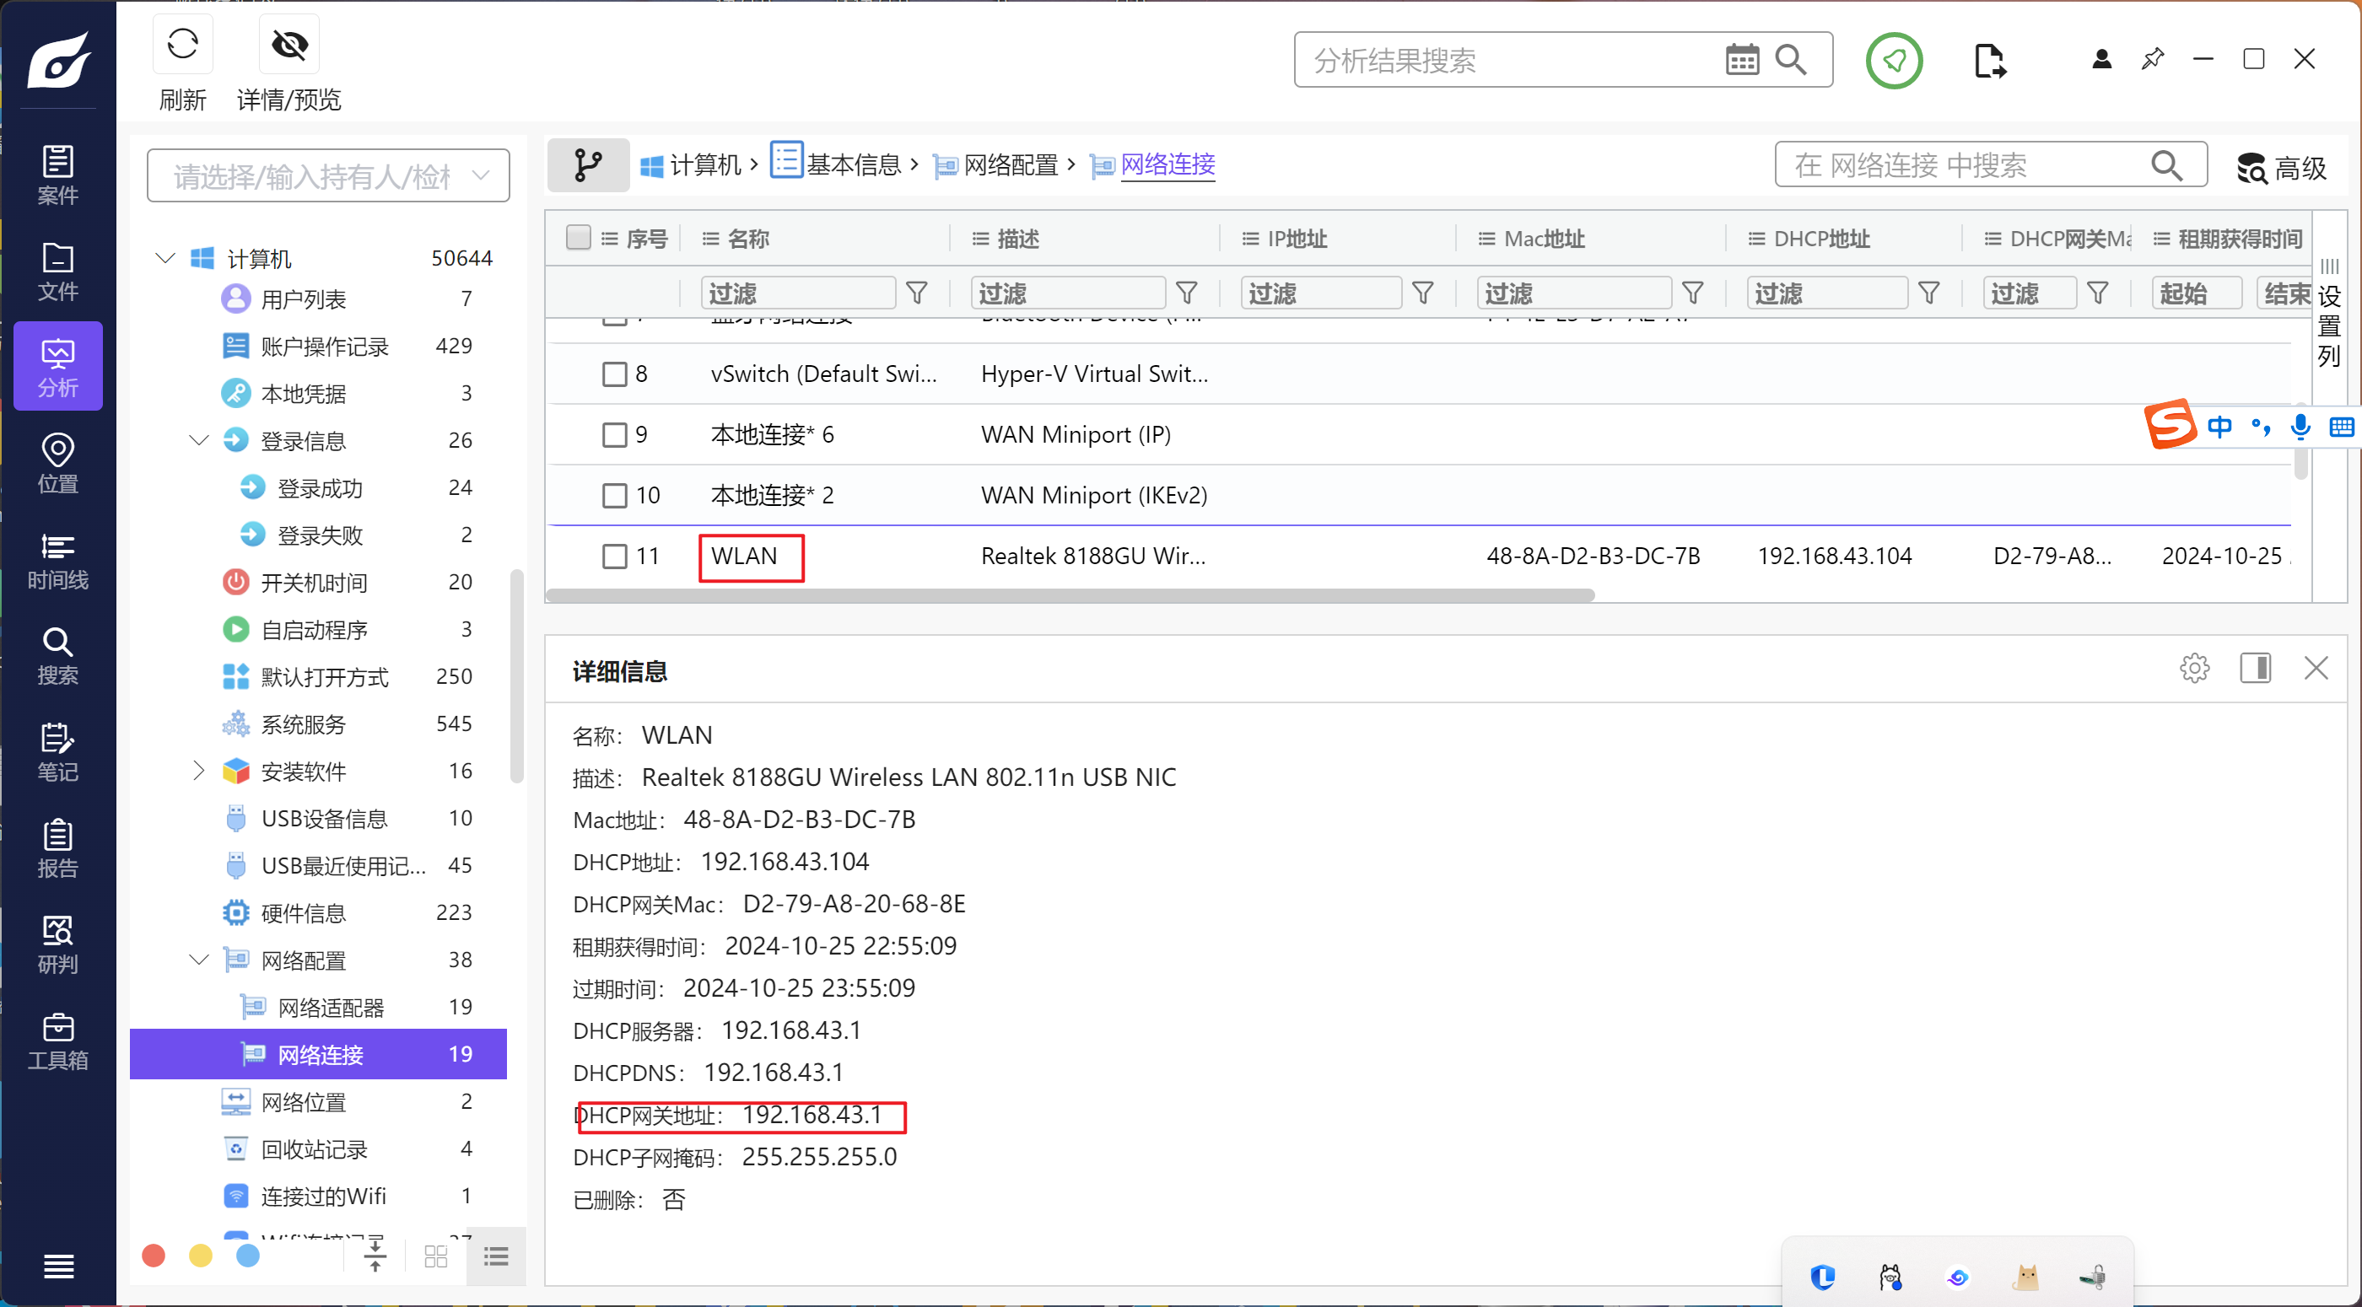Screen dimensions: 2362x1307
Task: Click the 高级 advanced search button
Action: click(x=2282, y=167)
